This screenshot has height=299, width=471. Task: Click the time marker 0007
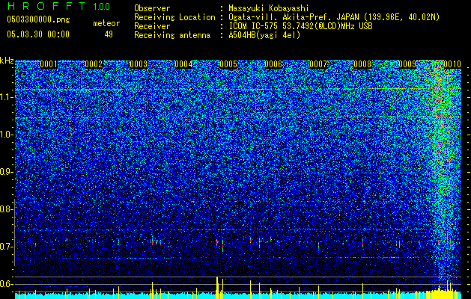click(x=318, y=64)
